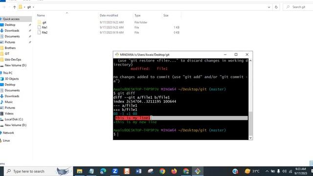Select Network in the sidebar
This screenshot has width=313, height=176.
tap(8, 132)
